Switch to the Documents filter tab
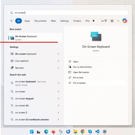The width and height of the screenshot is (135, 135). click(x=40, y=21)
